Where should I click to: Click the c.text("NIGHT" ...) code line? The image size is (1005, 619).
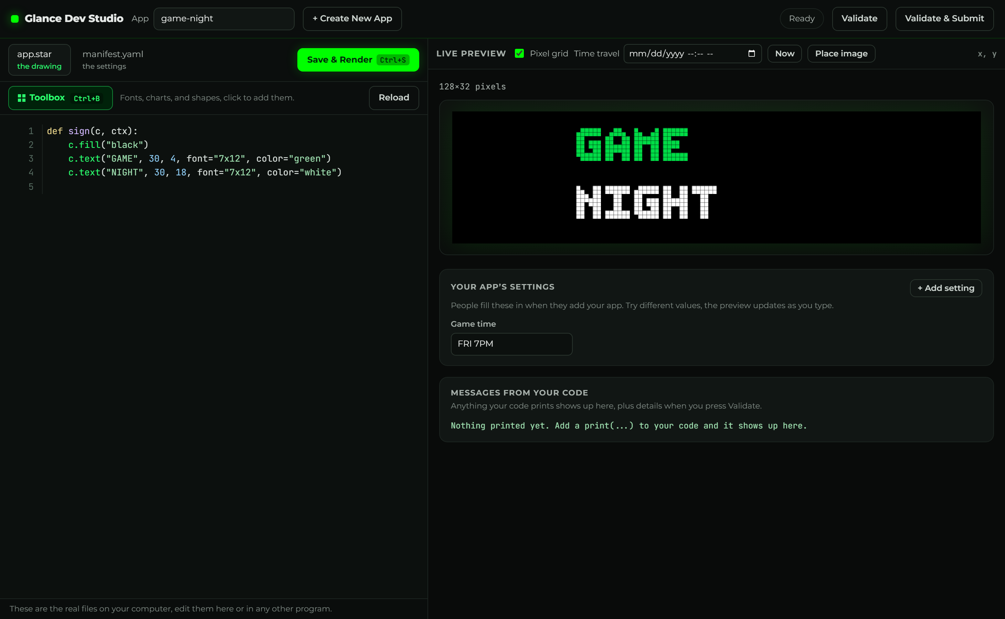(205, 173)
